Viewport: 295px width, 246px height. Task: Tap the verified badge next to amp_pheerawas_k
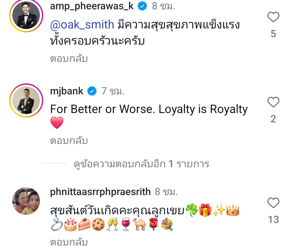click(142, 6)
